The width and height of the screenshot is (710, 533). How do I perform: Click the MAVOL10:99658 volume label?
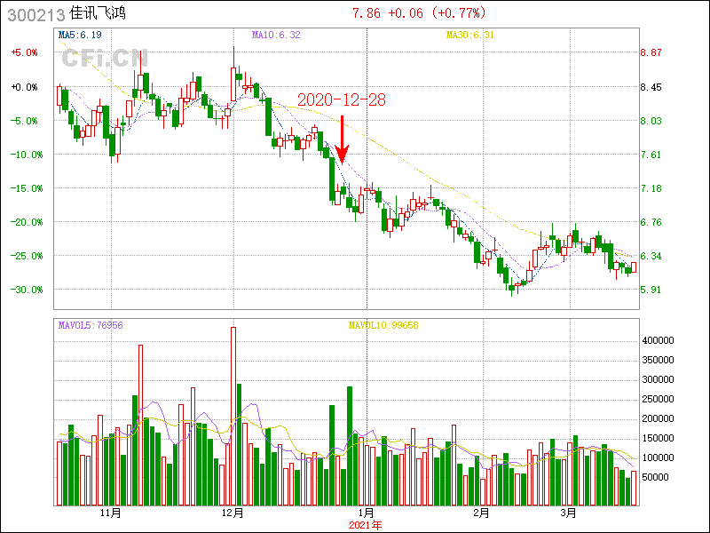tap(383, 325)
